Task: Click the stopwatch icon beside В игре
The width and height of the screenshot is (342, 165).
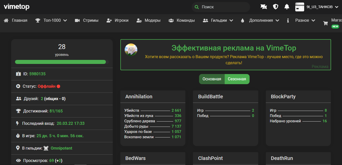Action: 18,136
